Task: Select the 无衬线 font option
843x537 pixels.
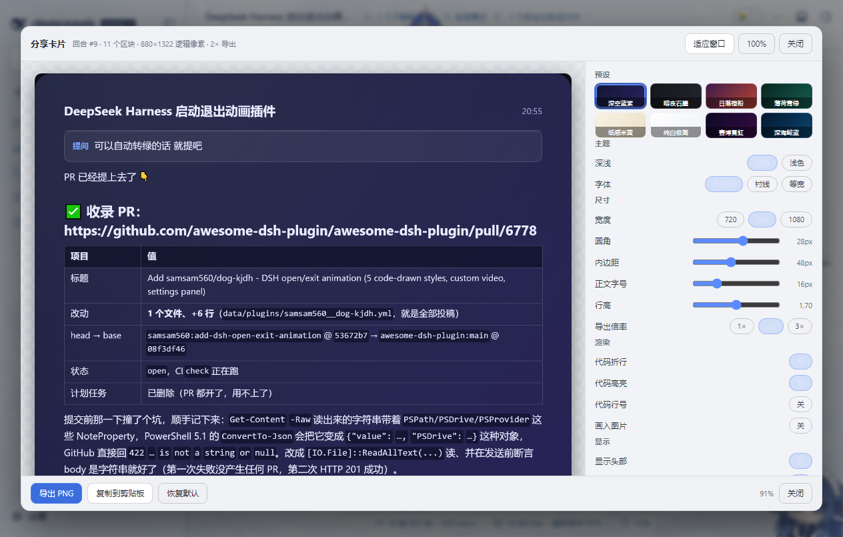Action: tap(724, 184)
